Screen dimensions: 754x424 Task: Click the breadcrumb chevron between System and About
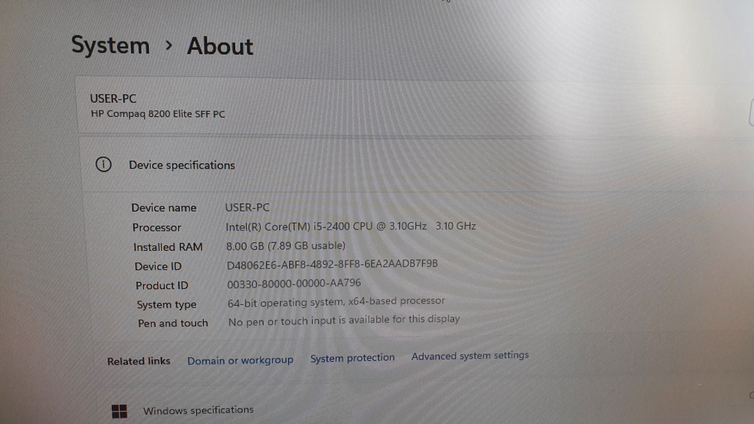click(x=169, y=46)
